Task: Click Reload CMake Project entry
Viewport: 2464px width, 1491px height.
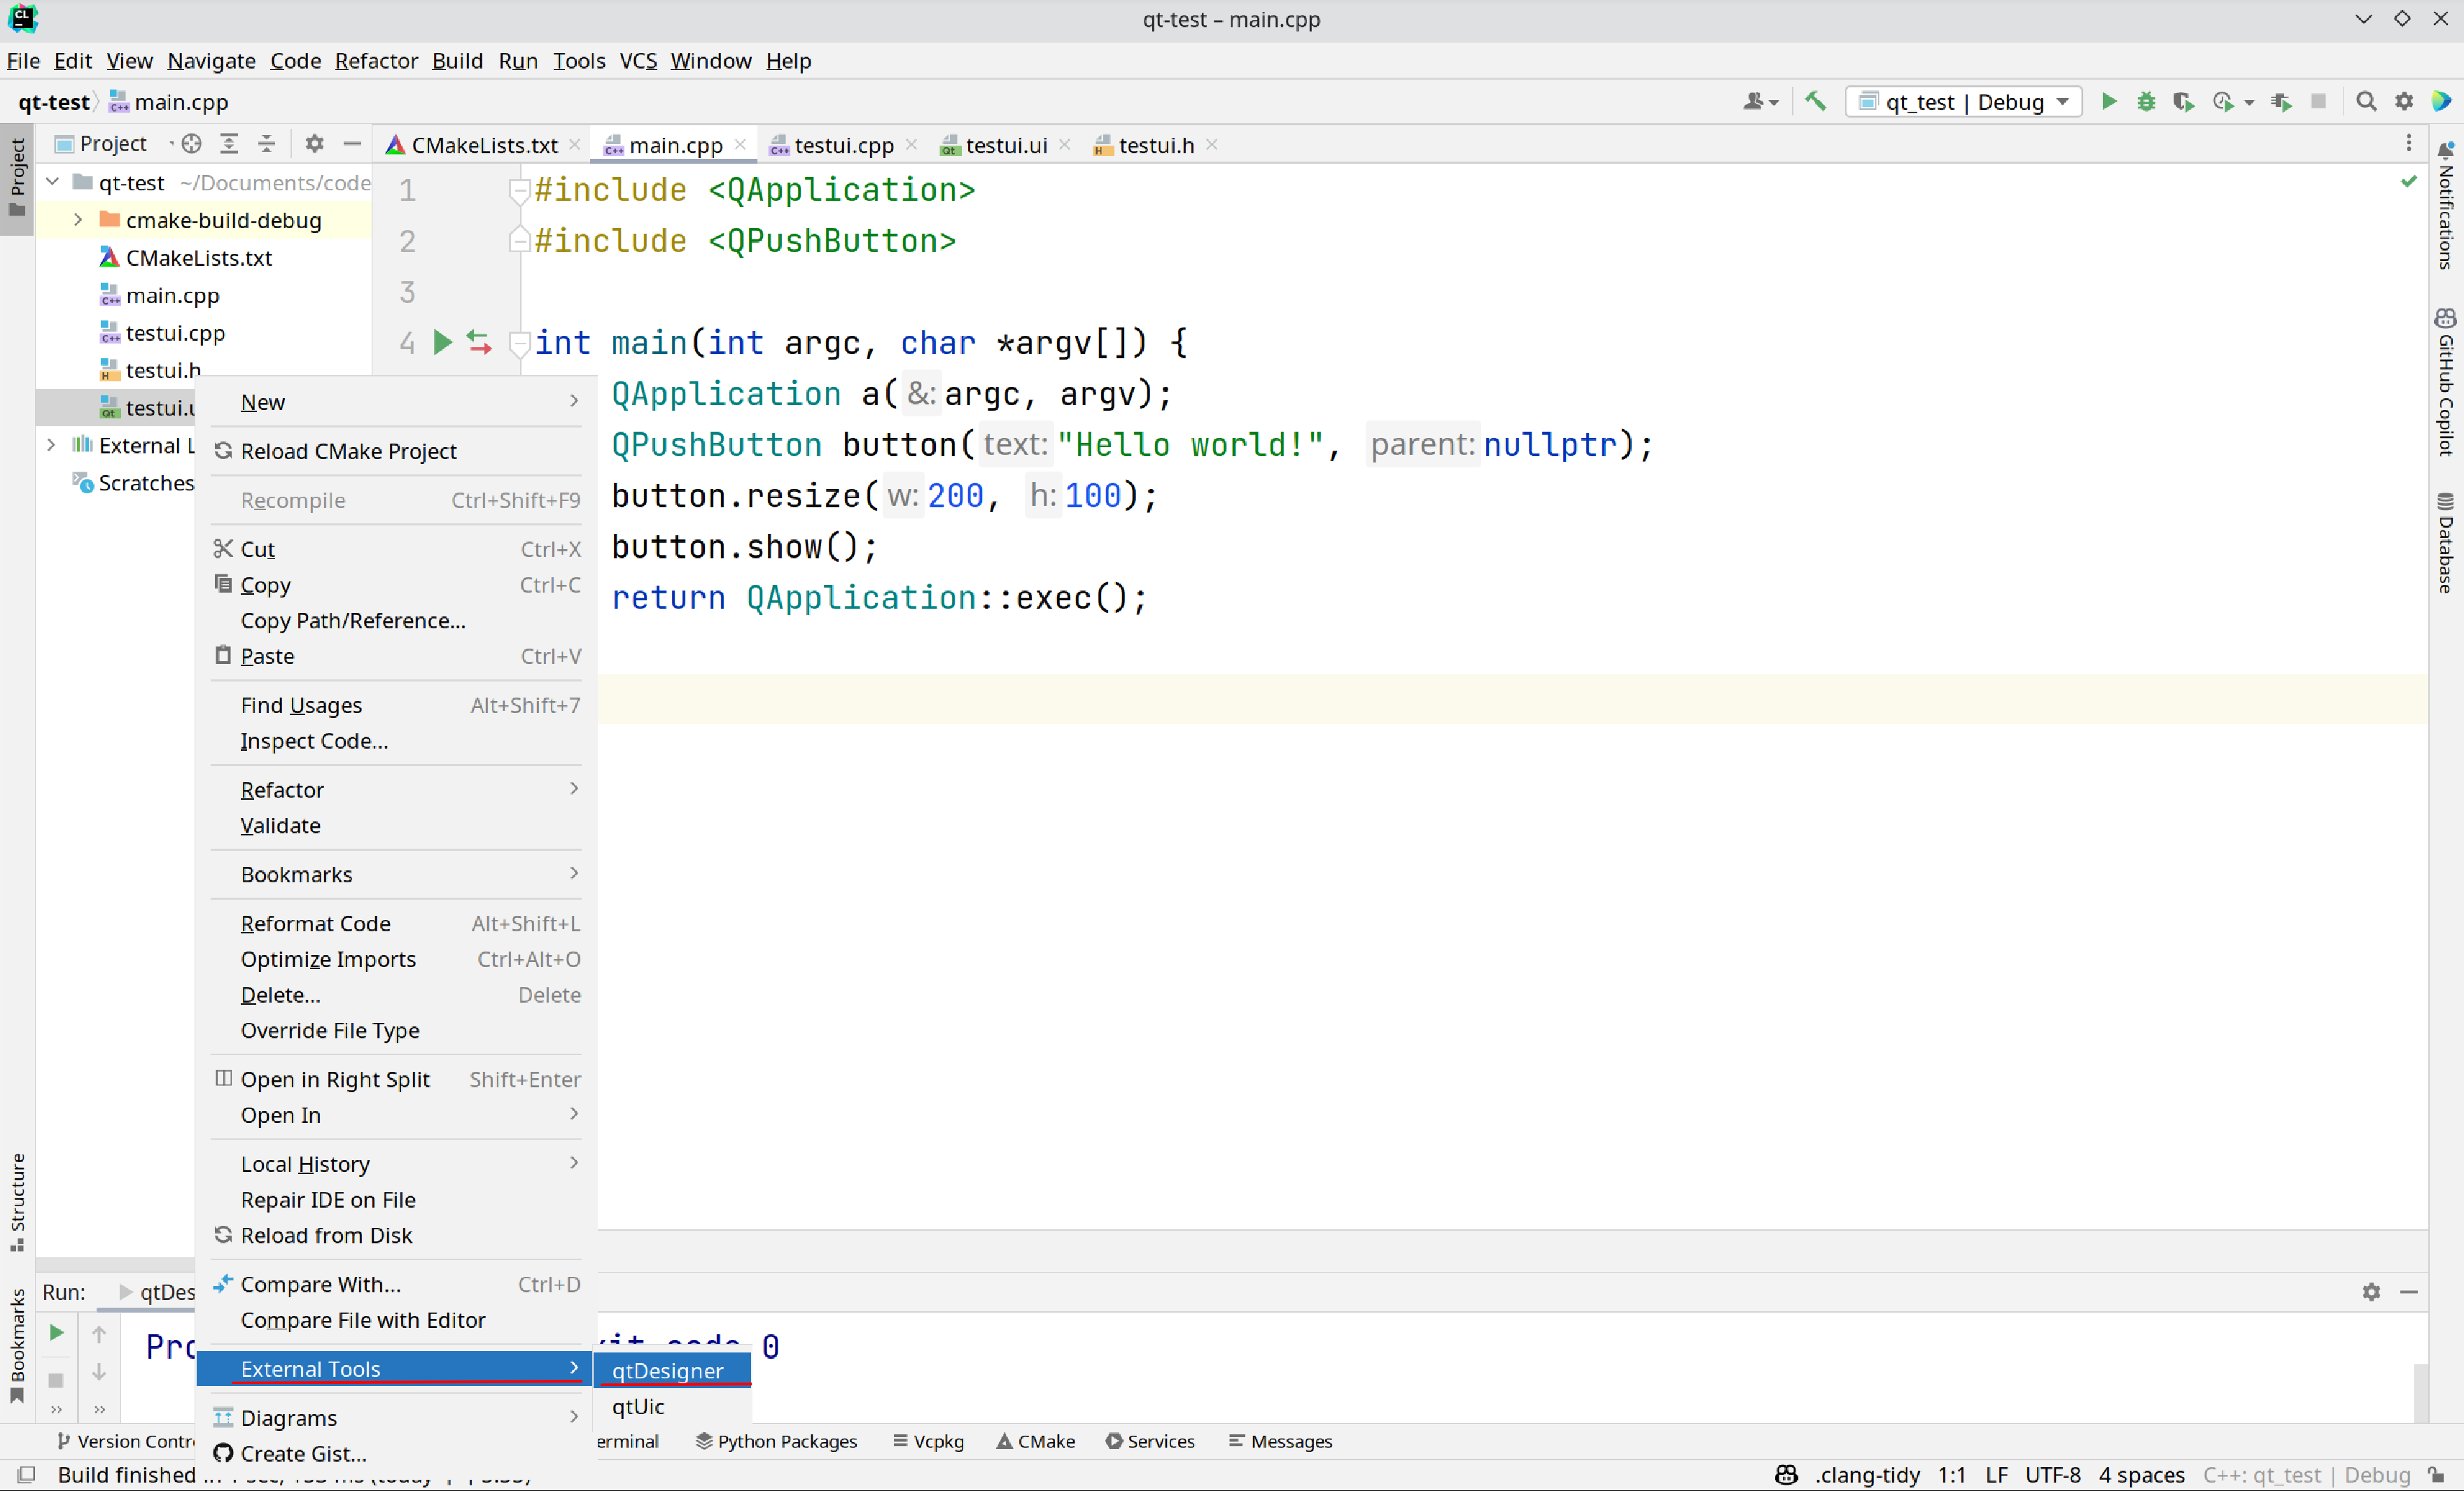Action: 348,451
